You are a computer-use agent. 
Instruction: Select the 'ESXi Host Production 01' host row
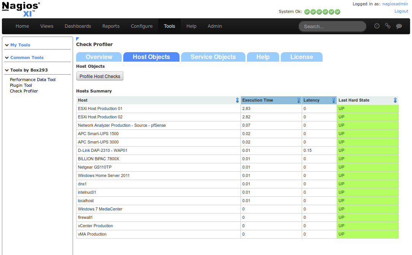[237, 108]
